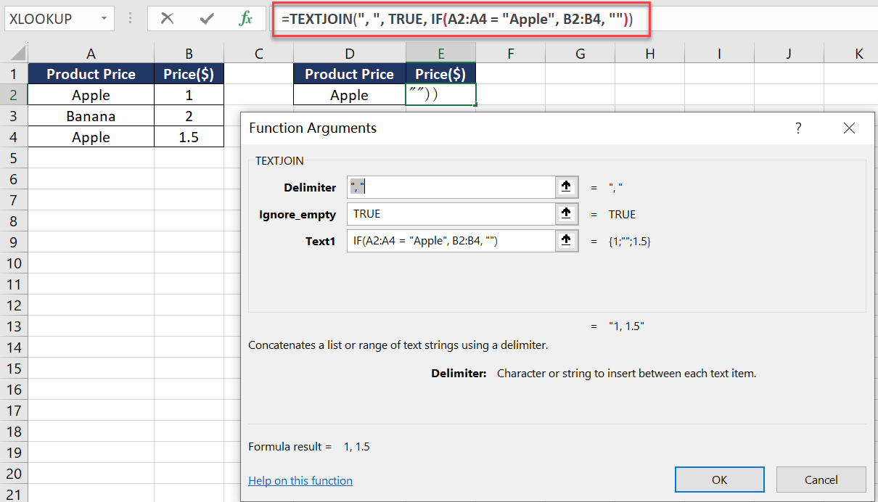The height and width of the screenshot is (502, 878).
Task: Select column H header
Action: tap(650, 53)
